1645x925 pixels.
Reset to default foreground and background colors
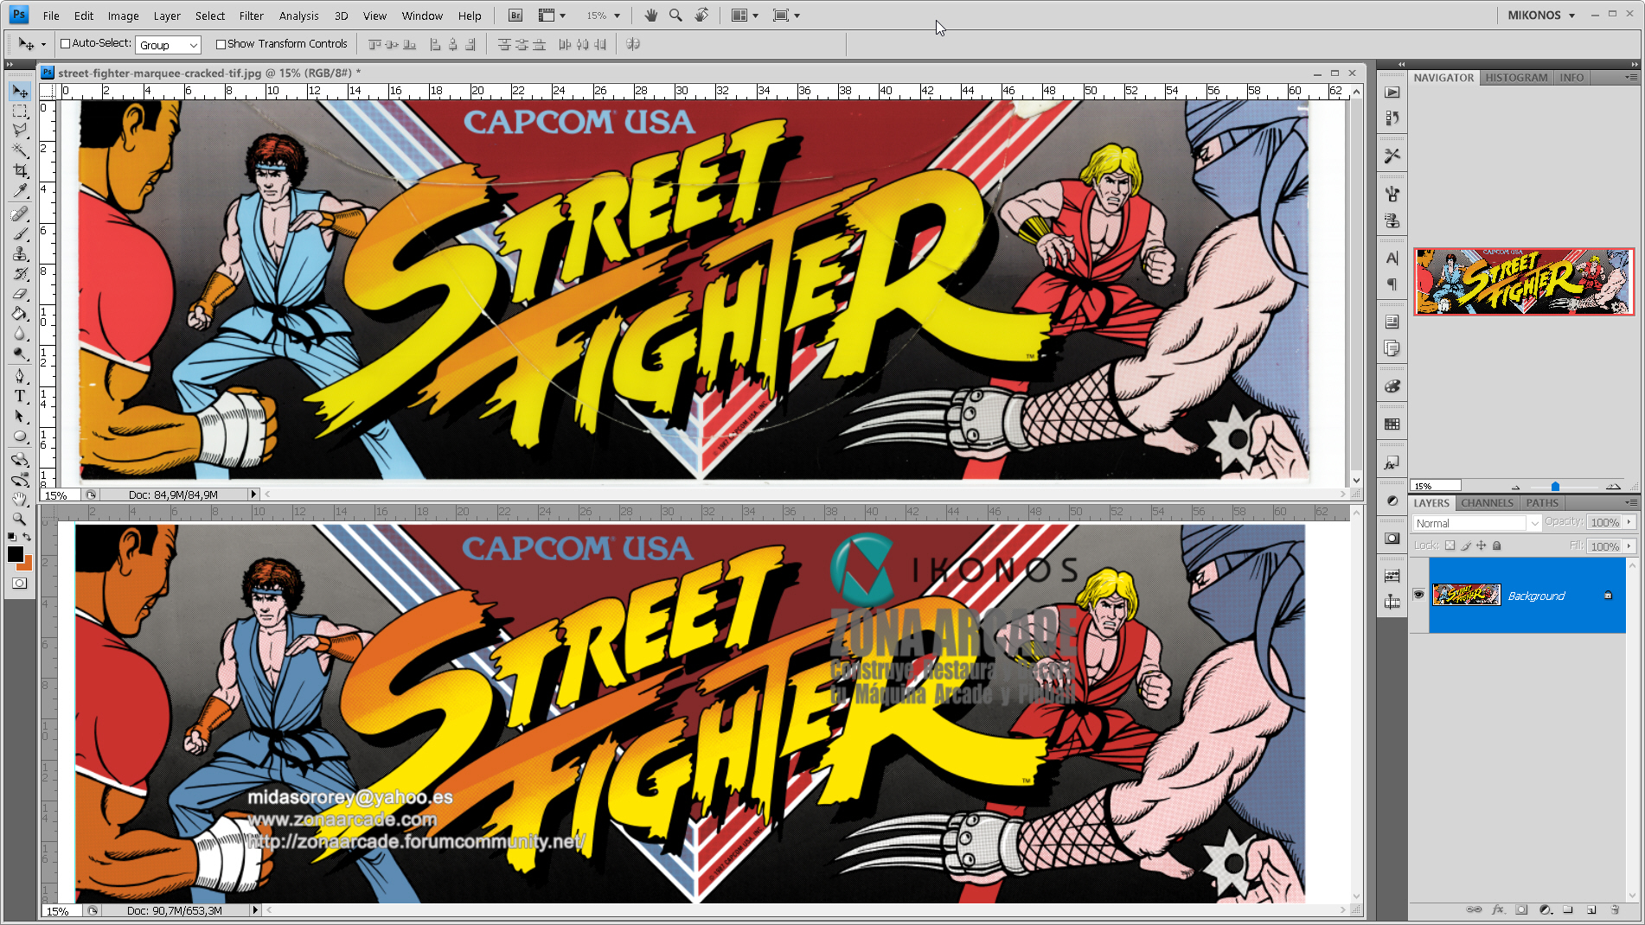(12, 538)
